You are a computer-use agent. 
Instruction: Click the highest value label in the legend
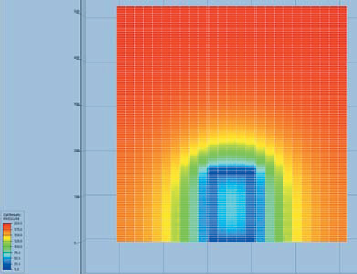(18, 224)
